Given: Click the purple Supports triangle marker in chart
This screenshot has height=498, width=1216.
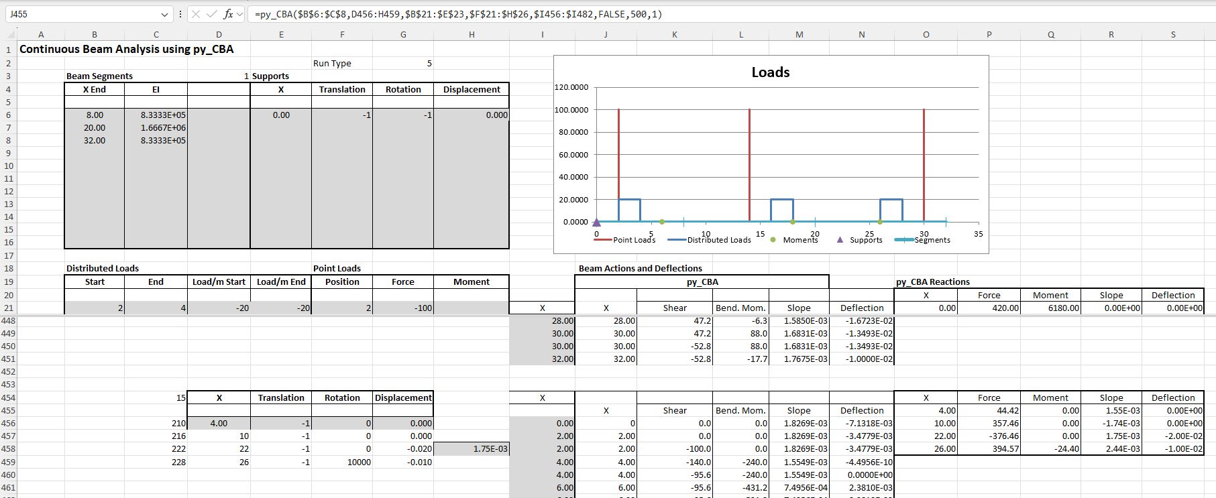Looking at the screenshot, I should 596,222.
